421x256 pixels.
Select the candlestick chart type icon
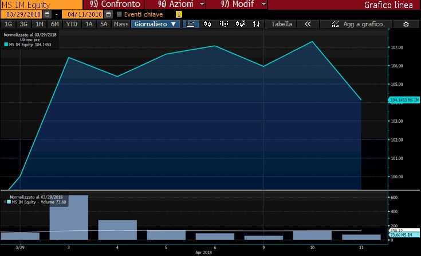point(207,24)
